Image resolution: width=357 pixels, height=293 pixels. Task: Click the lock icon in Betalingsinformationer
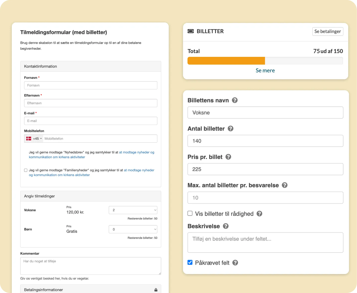point(156,290)
